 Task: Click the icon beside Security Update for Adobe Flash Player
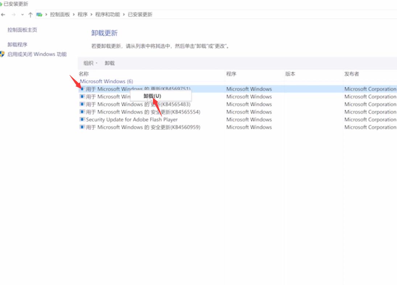click(82, 119)
